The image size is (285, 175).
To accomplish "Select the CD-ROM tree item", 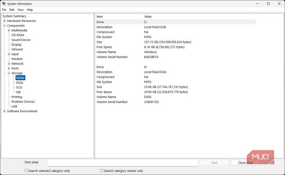I will pos(18,35).
